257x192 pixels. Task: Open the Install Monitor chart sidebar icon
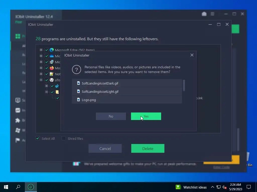click(18, 110)
